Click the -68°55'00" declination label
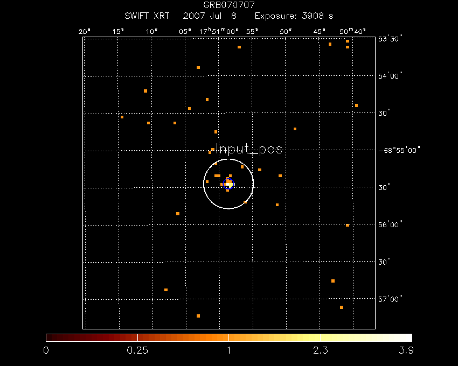The height and width of the screenshot is (366, 458). [x=399, y=150]
